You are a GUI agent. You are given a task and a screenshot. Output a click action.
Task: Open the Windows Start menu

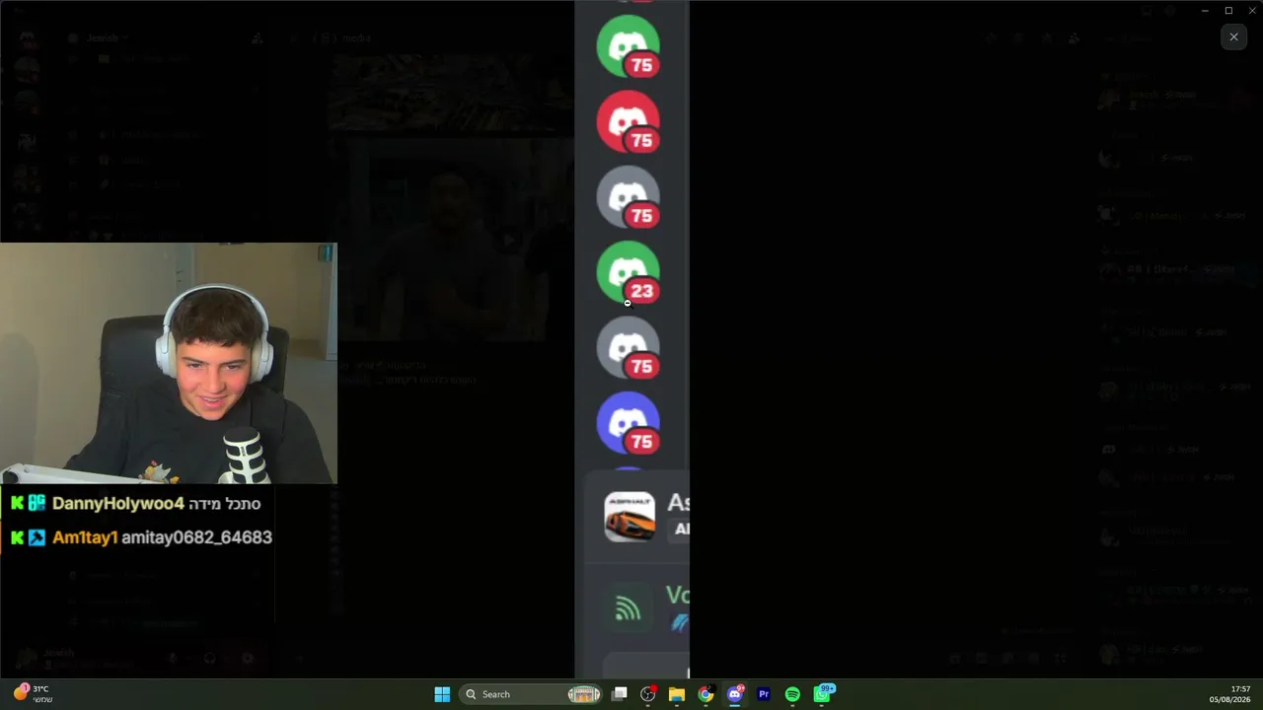coord(442,694)
